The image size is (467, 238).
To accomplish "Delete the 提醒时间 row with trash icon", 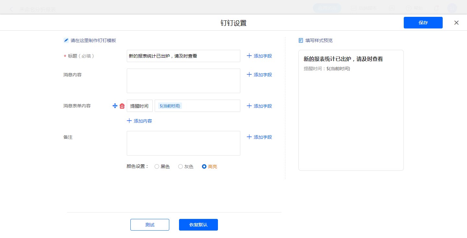I will 122,106.
